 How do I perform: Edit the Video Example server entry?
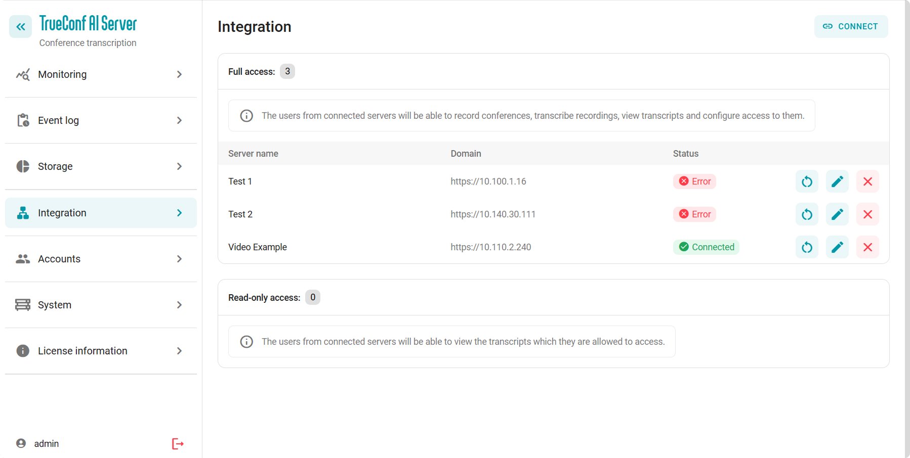tap(837, 247)
